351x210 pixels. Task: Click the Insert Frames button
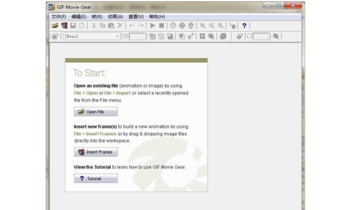point(96,152)
